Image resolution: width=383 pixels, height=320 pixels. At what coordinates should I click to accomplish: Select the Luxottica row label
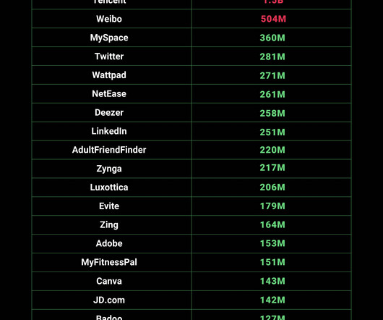click(109, 188)
